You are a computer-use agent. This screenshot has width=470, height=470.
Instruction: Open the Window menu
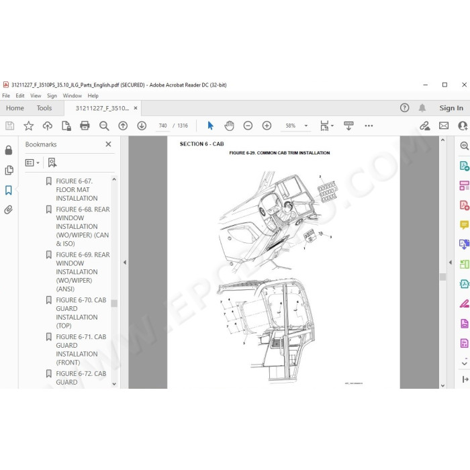[x=73, y=95]
